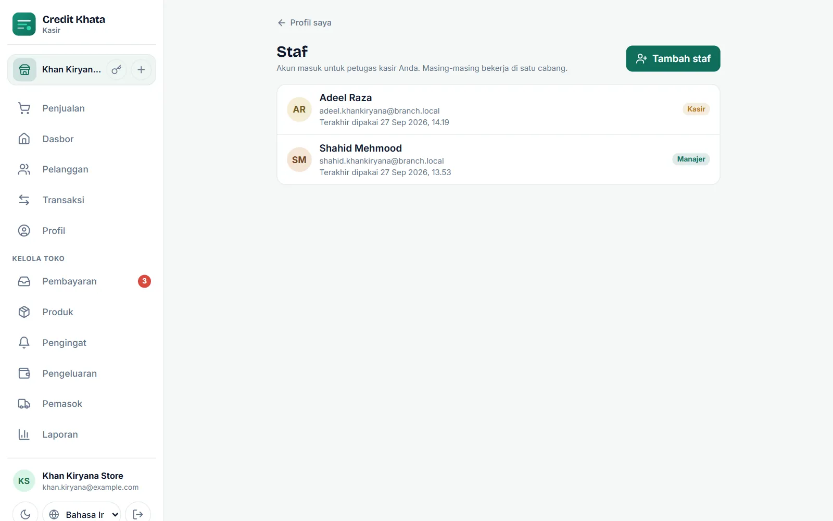833x521 pixels.
Task: Click the Kasir role badge
Action: click(x=696, y=109)
